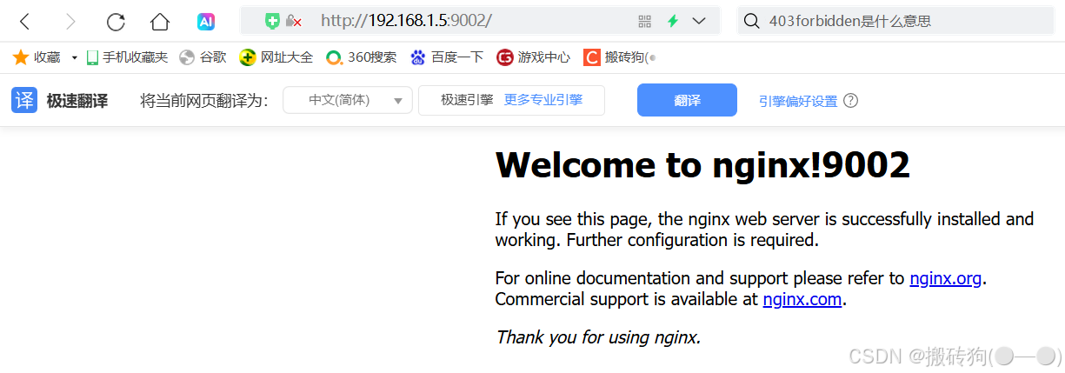This screenshot has height=373, width=1065.
Task: Open the 百度一下 bookmark
Action: pyautogui.click(x=447, y=57)
